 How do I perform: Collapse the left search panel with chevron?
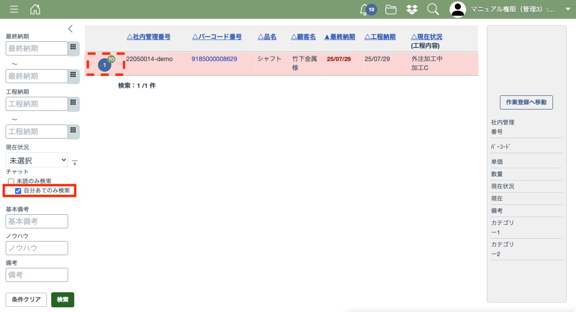click(70, 29)
